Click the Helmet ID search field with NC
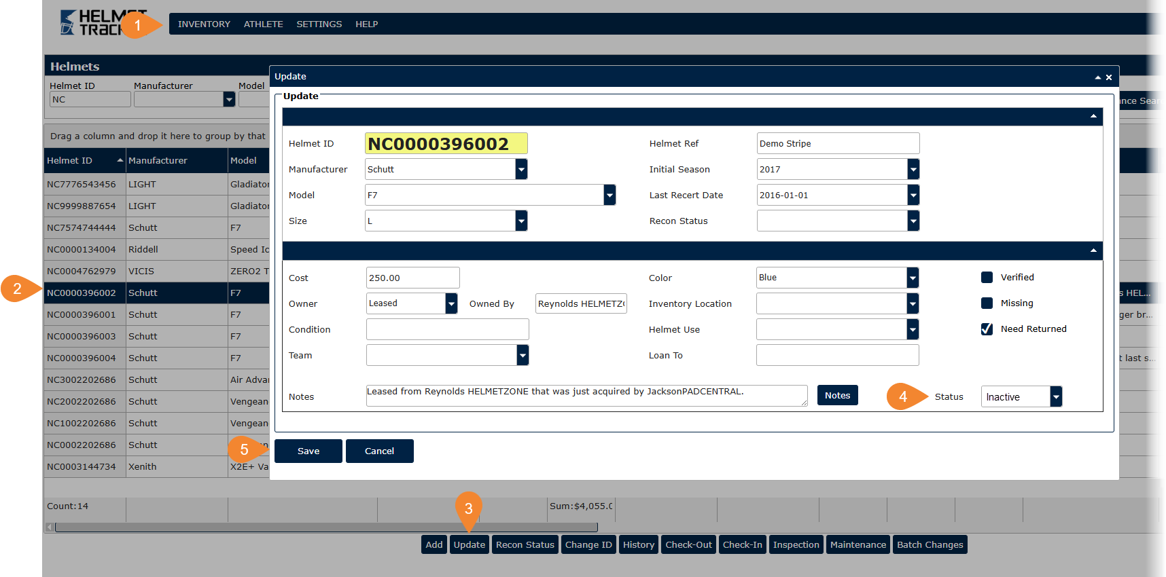 [90, 99]
